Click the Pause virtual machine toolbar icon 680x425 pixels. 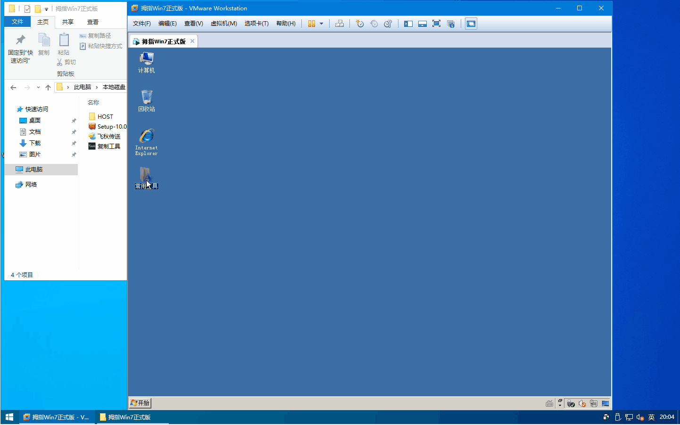(x=312, y=24)
